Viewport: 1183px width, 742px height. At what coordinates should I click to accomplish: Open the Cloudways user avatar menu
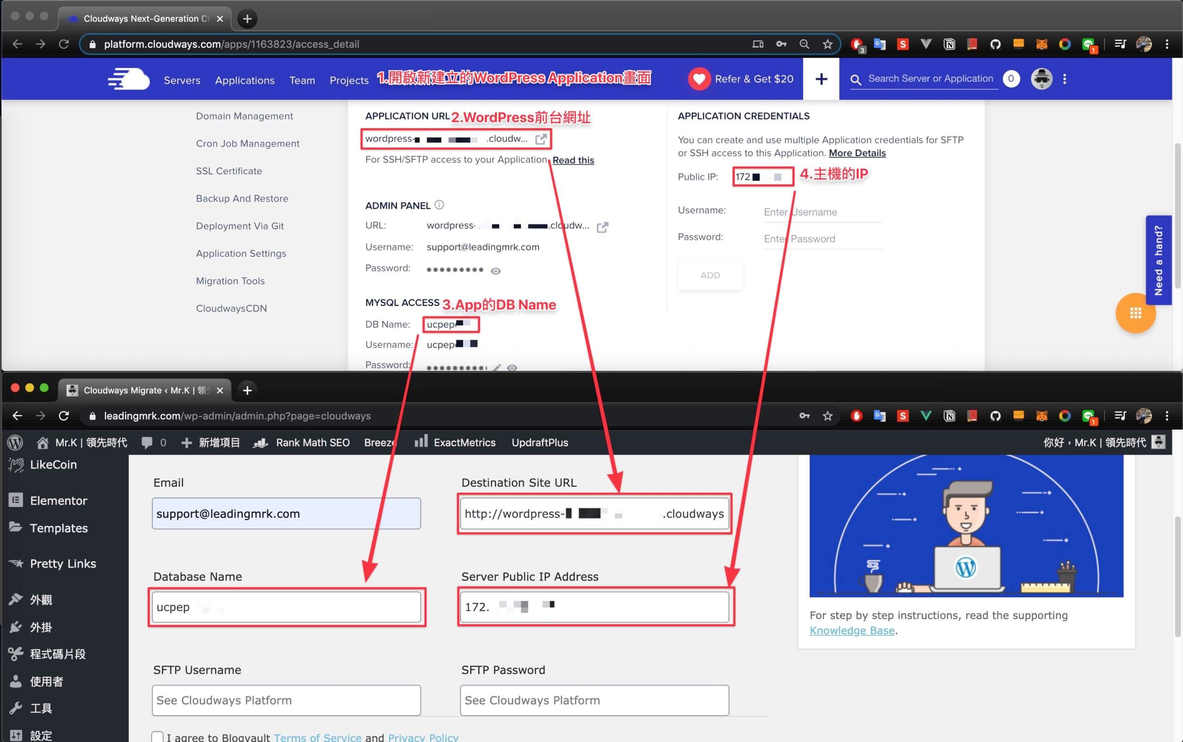[x=1041, y=79]
